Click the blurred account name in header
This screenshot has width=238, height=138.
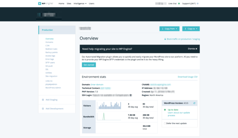click(x=161, y=3)
